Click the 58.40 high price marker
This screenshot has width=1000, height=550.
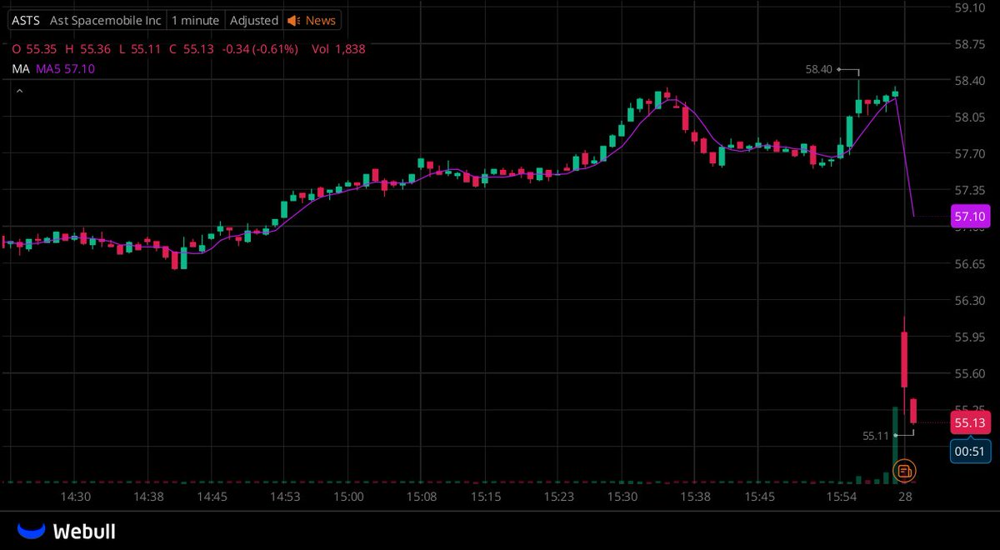pyautogui.click(x=818, y=70)
